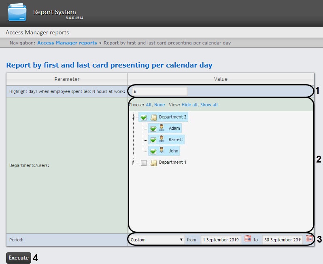
Task: Uncheck the Department 2 checkbox
Action: (144, 118)
